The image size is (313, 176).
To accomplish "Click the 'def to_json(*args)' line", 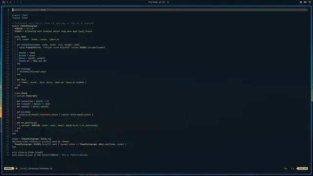I will point(27,123).
